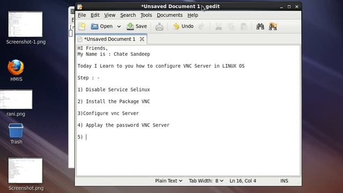Expand the recent files arrow beside Open

119,26
